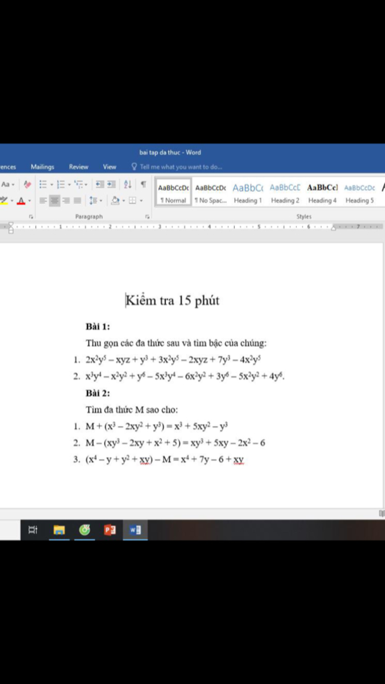The height and width of the screenshot is (684, 385).
Task: Apply the Heading 2 style
Action: [x=285, y=192]
